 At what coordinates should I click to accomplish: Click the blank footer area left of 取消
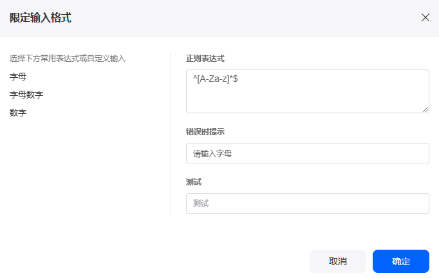coord(154,261)
